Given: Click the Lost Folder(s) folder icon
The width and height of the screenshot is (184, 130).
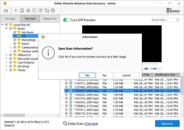Looking at the screenshot, I should pyautogui.click(x=15, y=62).
